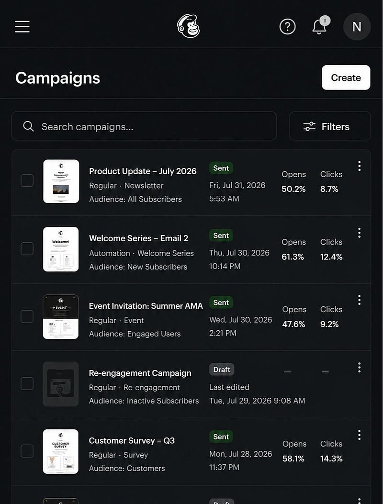Click the 'Mon, Jul 28, 2026' date

pos(240,454)
